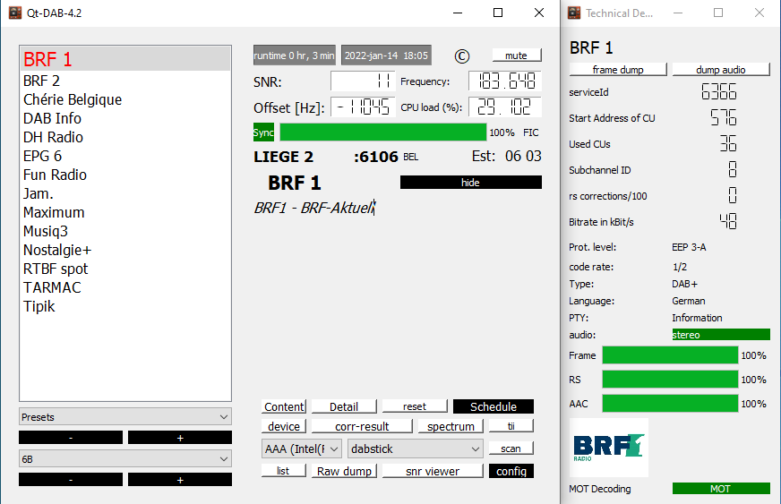Start a Raw dump
This screenshot has height=504, width=781.
344,471
